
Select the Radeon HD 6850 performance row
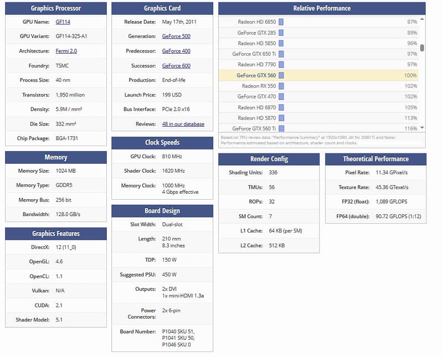(x=319, y=22)
